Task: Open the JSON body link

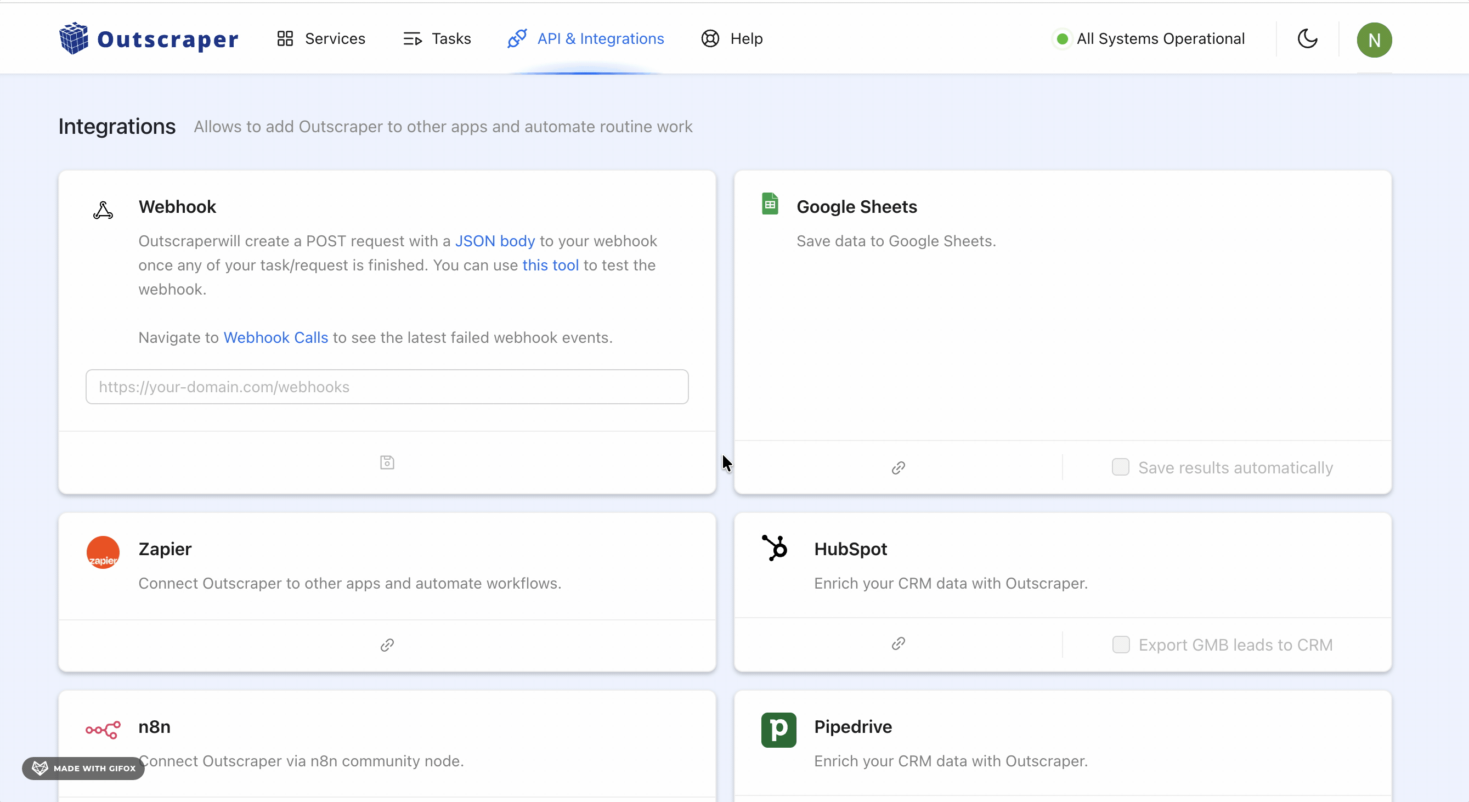Action: [494, 241]
